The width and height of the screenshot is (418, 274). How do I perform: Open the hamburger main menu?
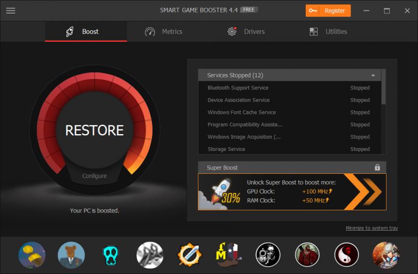coord(10,10)
